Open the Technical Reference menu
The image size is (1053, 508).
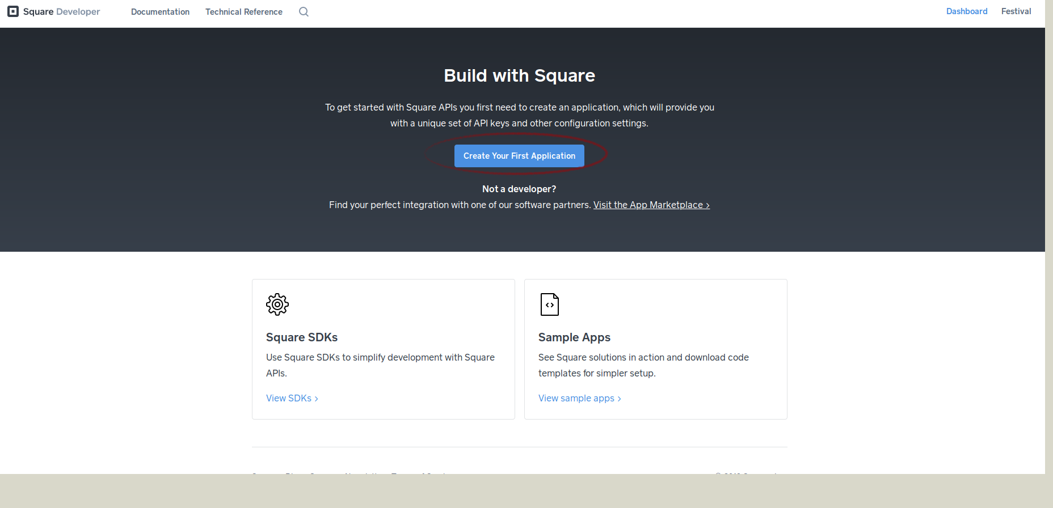(244, 12)
